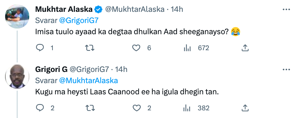Open more options for Grigori G's tweet
Image resolution: width=297 pixels, height=118 pixels.
click(x=286, y=70)
